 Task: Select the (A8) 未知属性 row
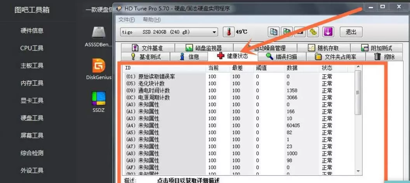click(239, 153)
